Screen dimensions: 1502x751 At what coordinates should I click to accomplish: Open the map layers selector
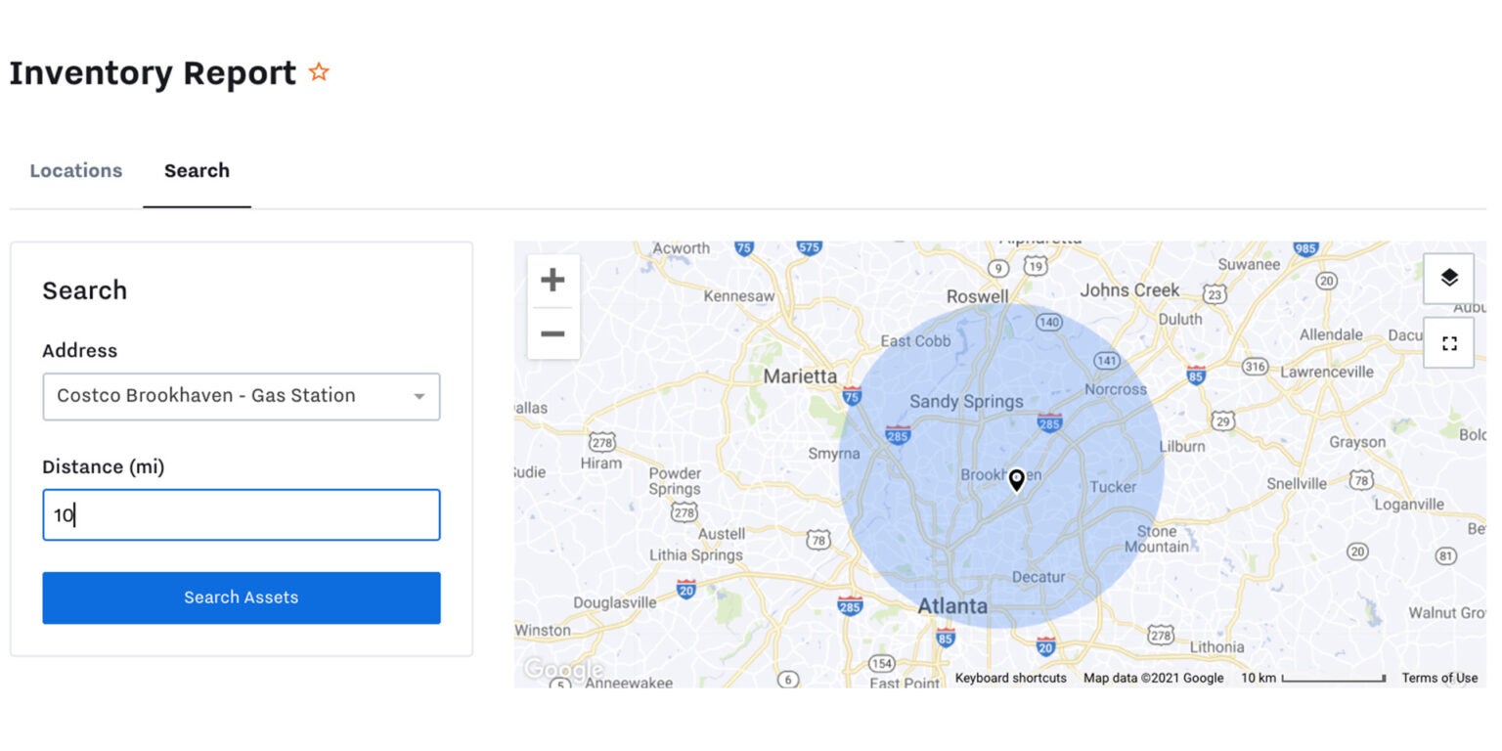(1448, 278)
